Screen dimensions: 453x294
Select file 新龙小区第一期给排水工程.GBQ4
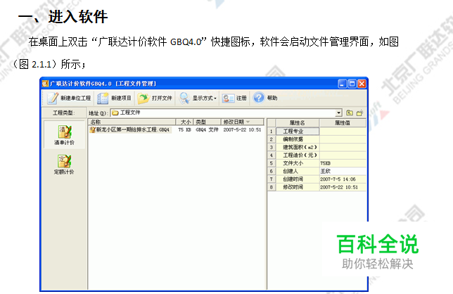[x=129, y=130]
